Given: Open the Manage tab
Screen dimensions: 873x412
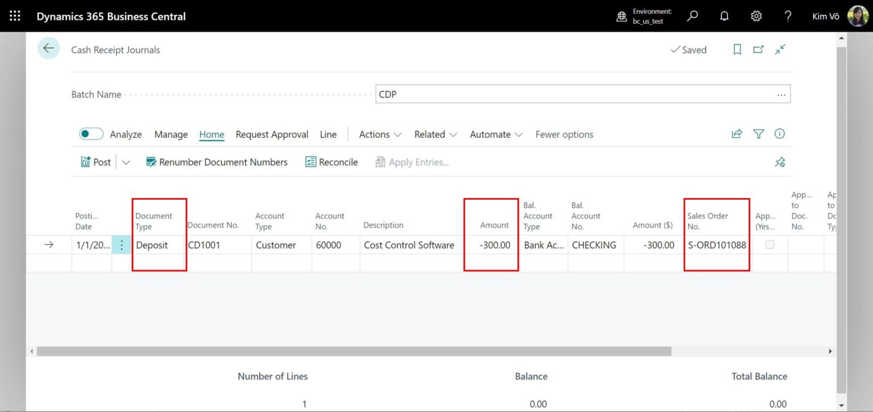Looking at the screenshot, I should tap(171, 134).
